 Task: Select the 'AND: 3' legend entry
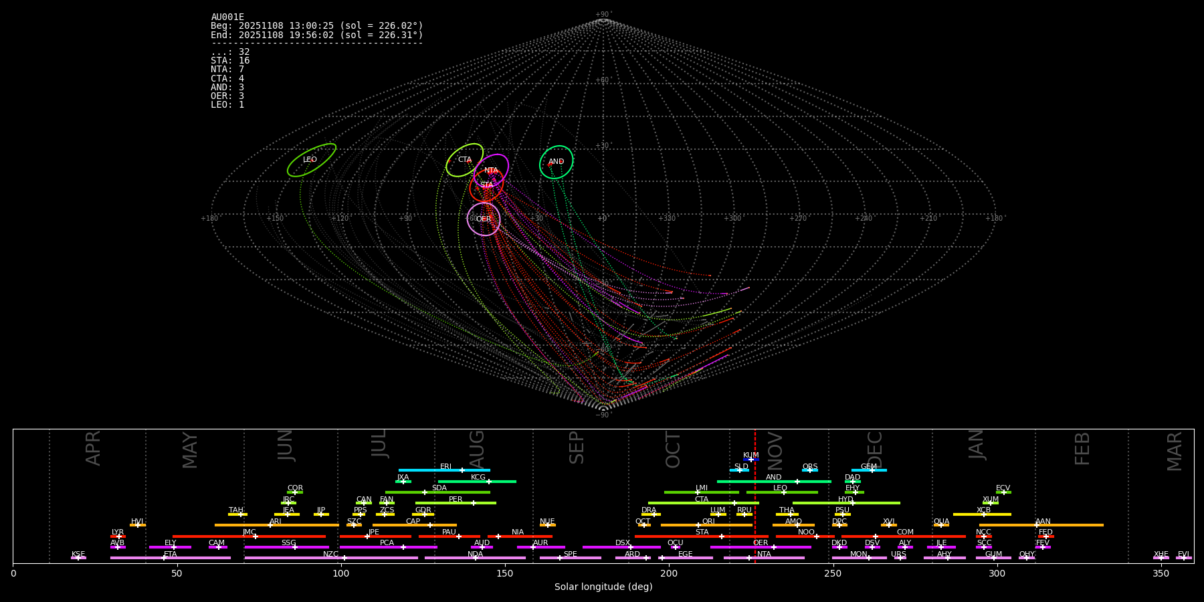click(227, 88)
